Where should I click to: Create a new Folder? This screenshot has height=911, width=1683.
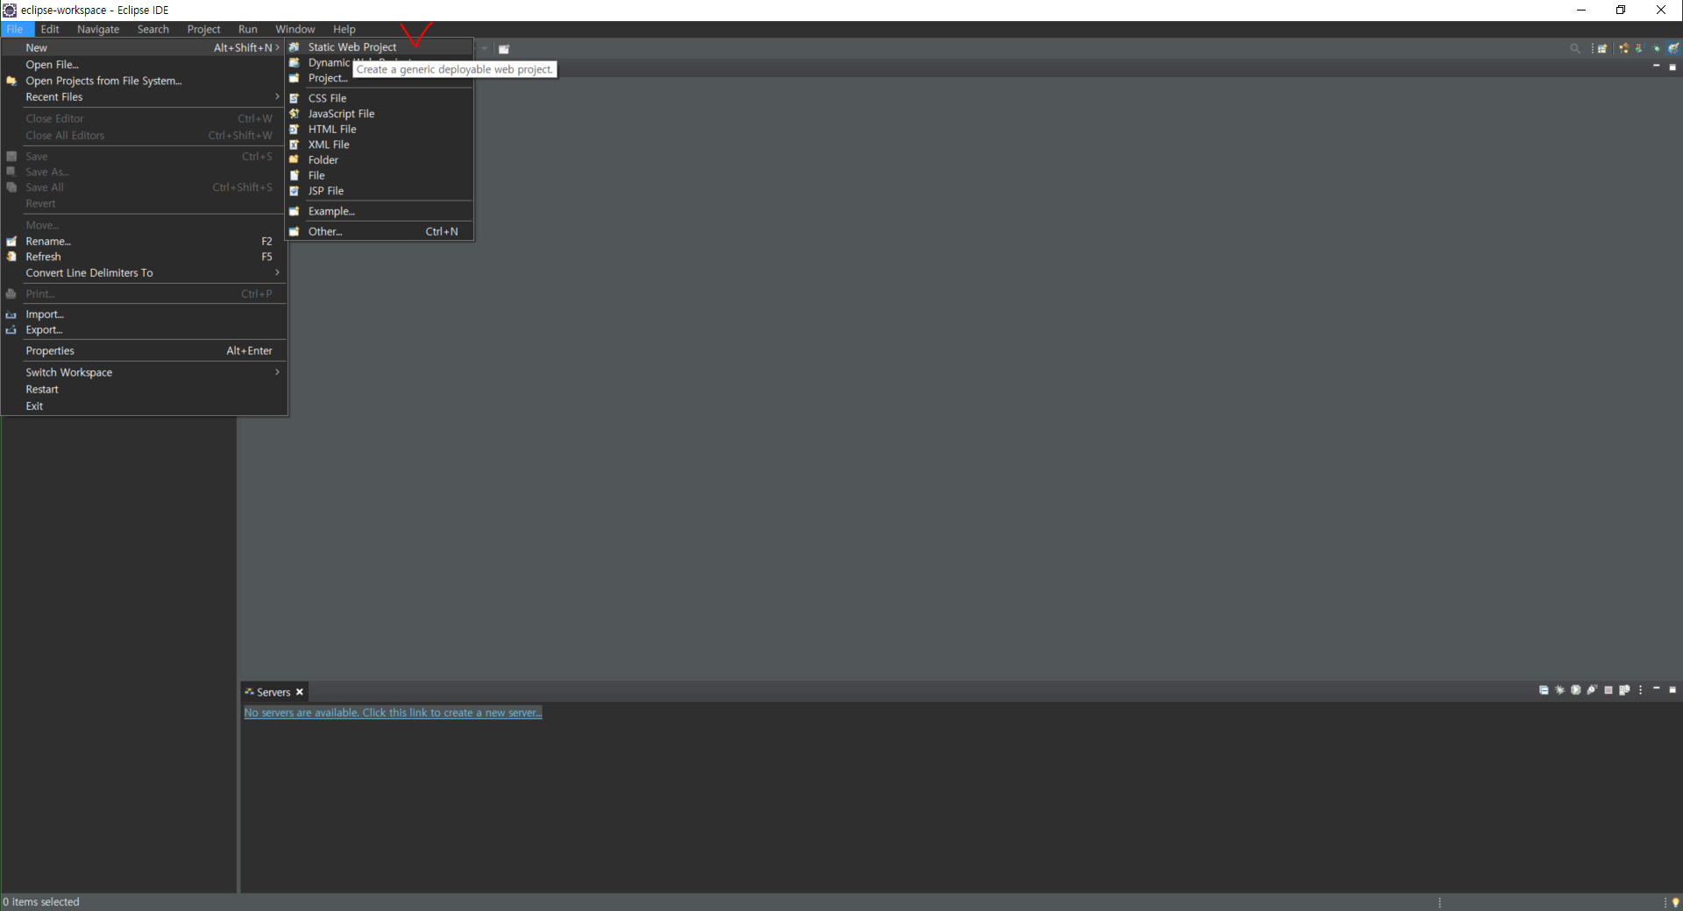tap(379, 160)
